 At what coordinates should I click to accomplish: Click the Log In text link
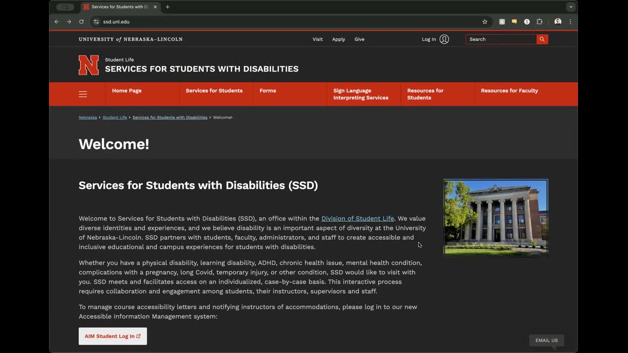[429, 39]
